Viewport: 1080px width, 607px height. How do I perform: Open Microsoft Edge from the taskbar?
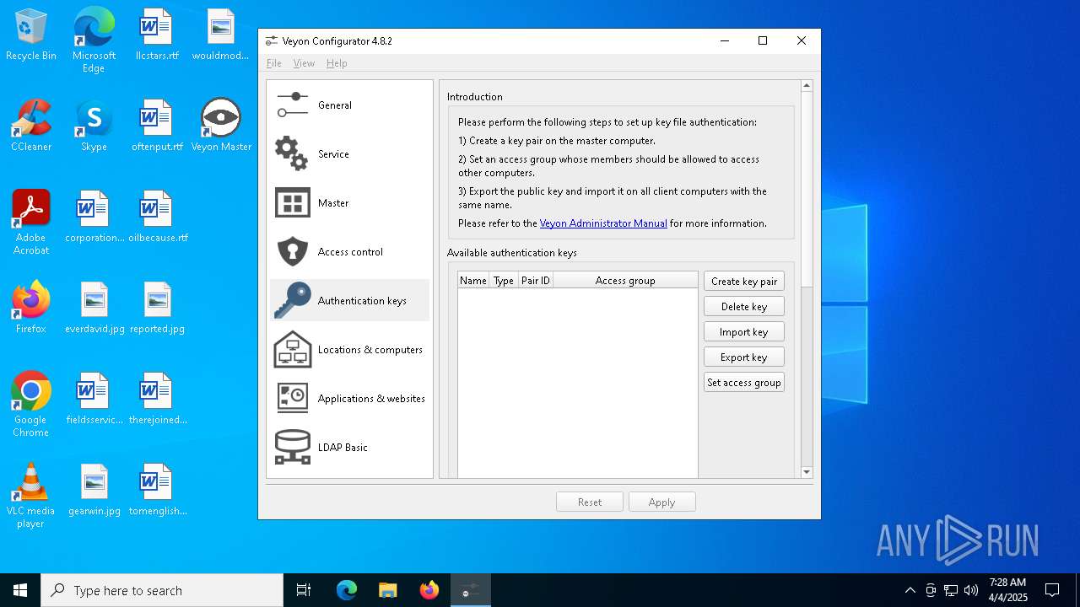346,590
